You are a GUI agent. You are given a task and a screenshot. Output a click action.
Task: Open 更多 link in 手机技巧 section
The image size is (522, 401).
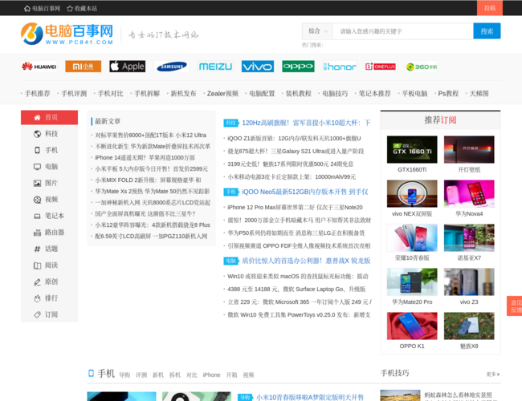493,375
